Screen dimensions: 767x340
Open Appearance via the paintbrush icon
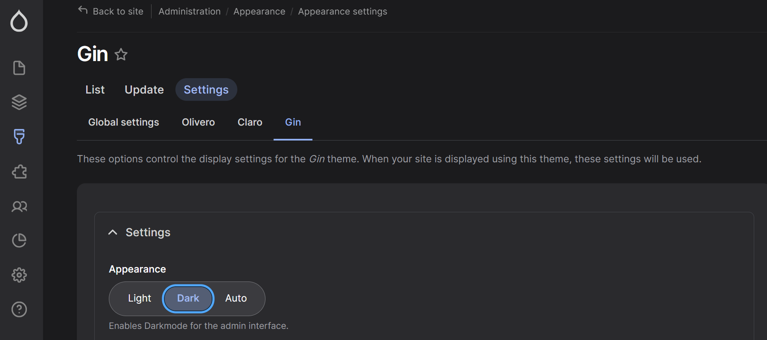pyautogui.click(x=19, y=137)
